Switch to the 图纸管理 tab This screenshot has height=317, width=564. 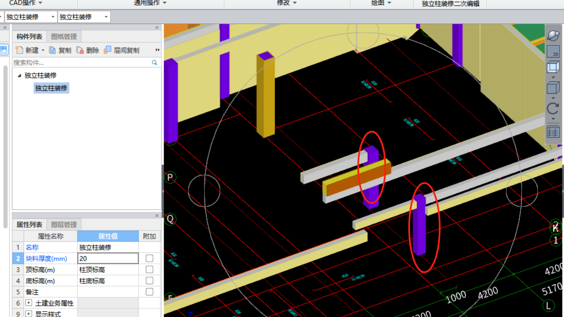pos(64,37)
